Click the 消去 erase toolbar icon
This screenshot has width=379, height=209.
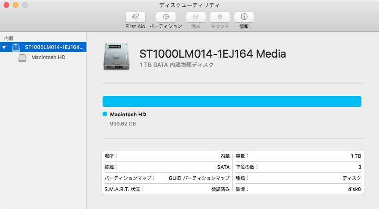coord(196,17)
